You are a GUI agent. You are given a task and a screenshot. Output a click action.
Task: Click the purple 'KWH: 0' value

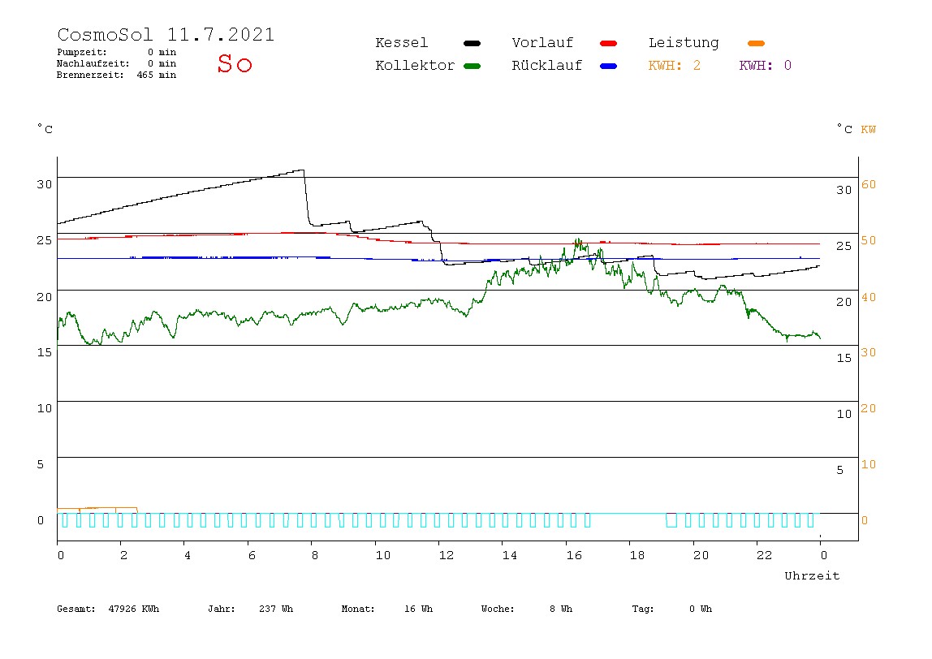(x=766, y=66)
